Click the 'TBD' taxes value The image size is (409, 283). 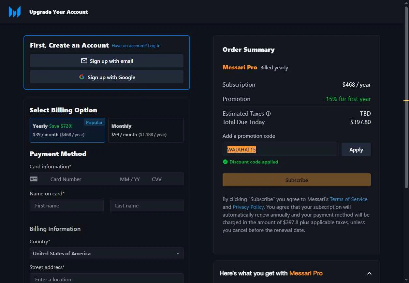pos(365,114)
